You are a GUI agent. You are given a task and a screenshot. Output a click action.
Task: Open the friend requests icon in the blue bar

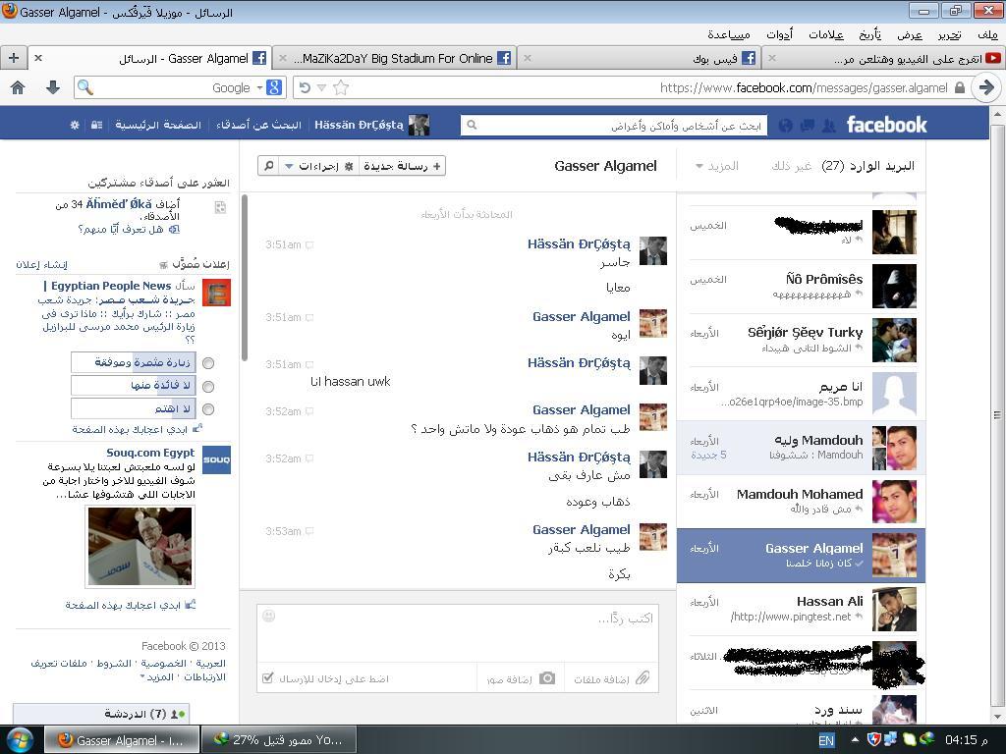pyautogui.click(x=828, y=125)
